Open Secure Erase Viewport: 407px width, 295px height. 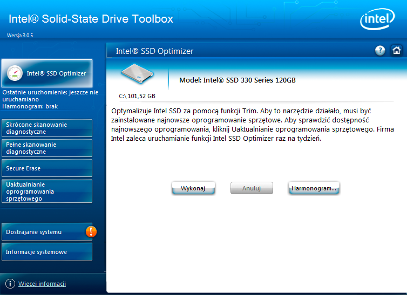(x=47, y=168)
